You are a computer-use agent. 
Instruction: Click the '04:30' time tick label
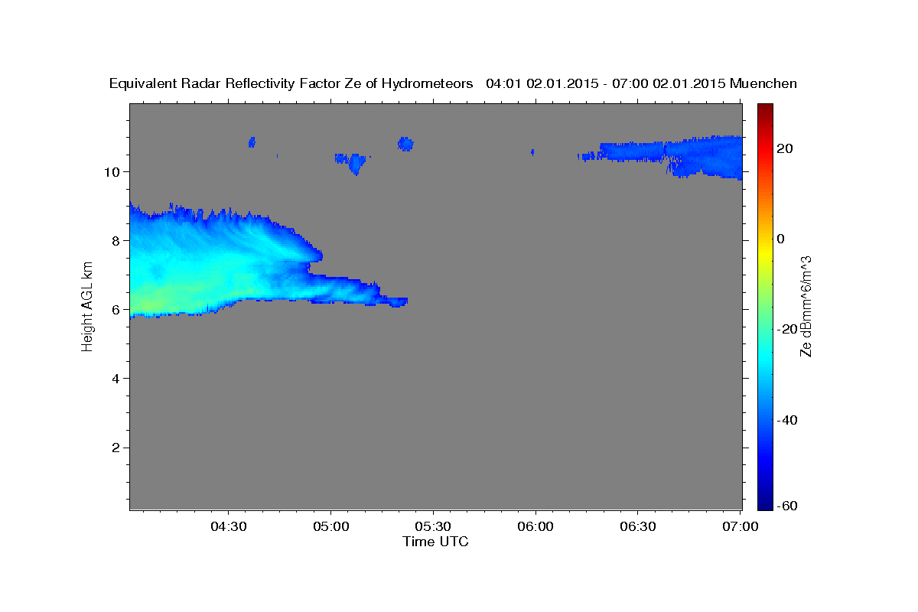pos(229,527)
